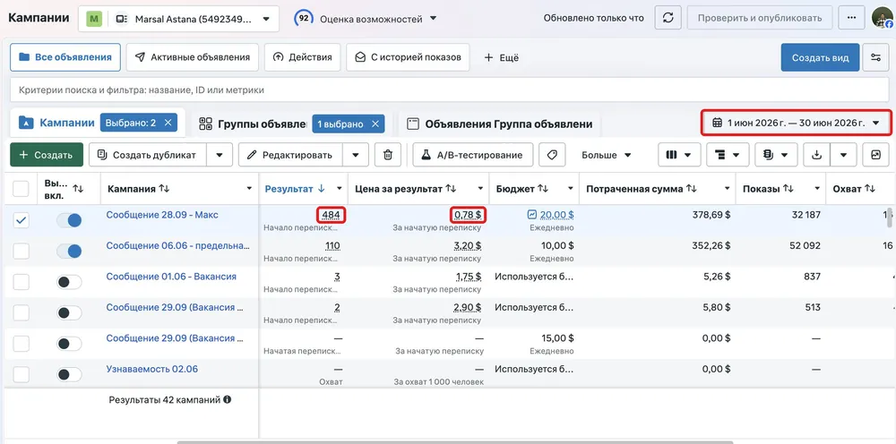Open the reports database icon dropdown
Image resolution: width=896 pixels, height=444 pixels.
point(776,155)
